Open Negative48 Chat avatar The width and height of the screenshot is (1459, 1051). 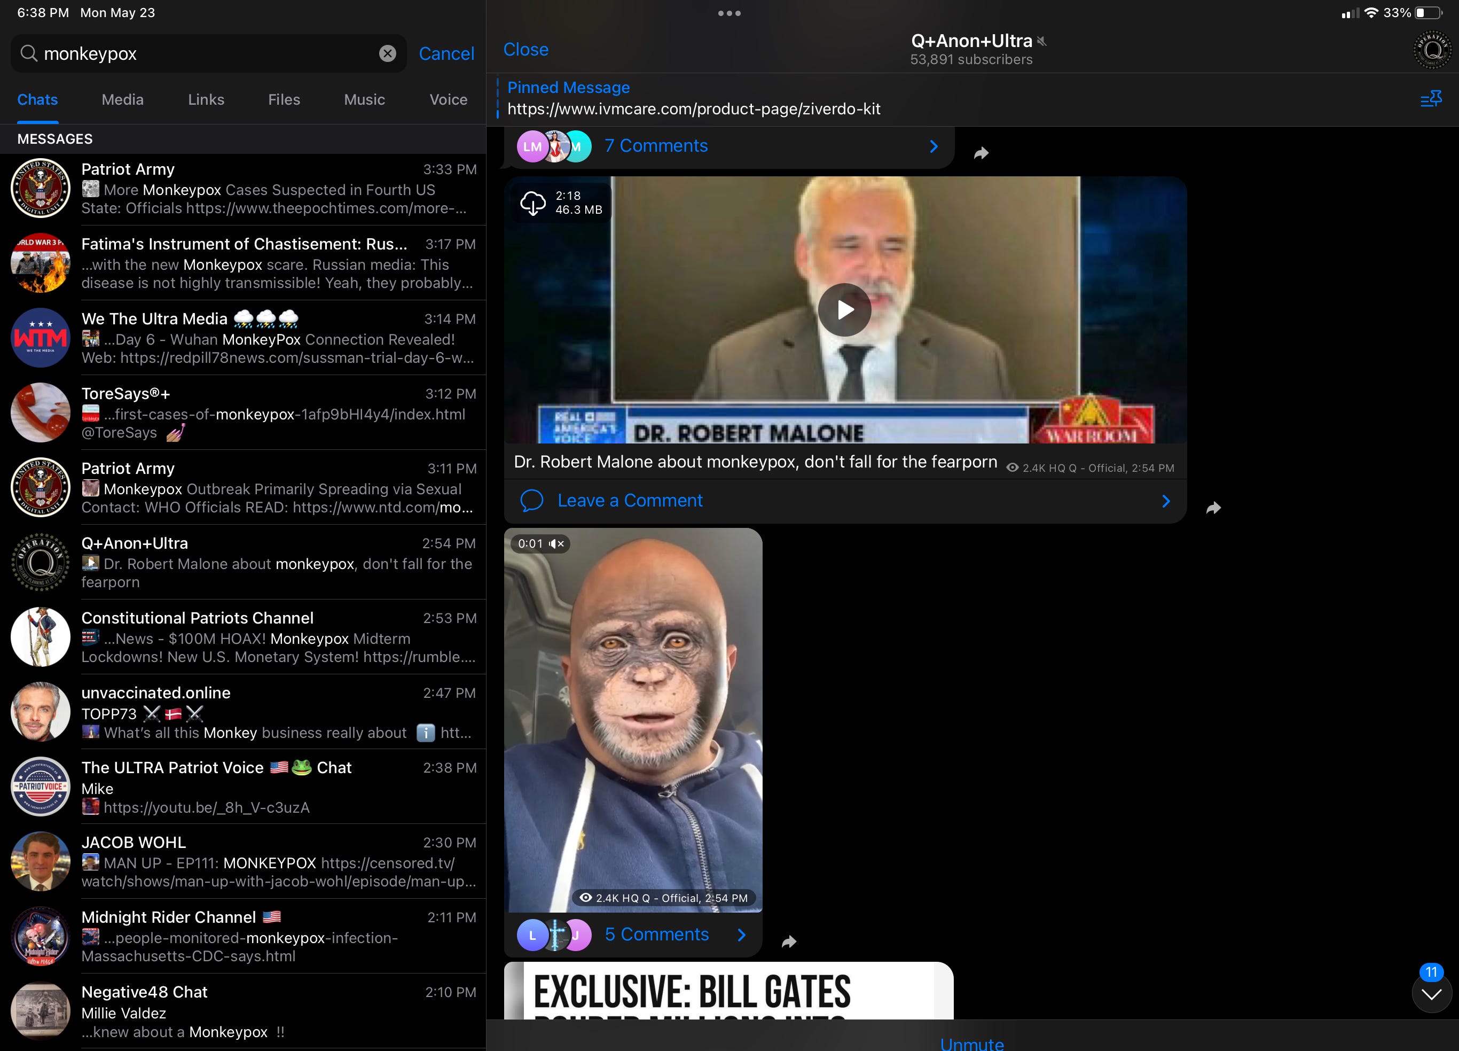click(x=41, y=1011)
